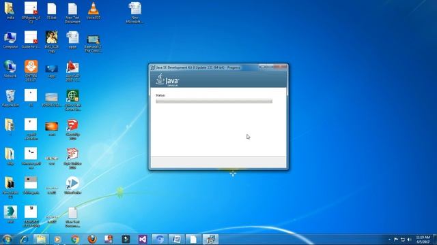Launch the green globe secure browse shortcut
This screenshot has height=245, width=437.
(x=72, y=100)
